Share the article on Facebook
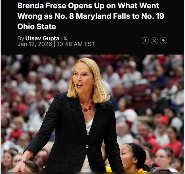The width and height of the screenshot is (185, 174). pos(145,41)
